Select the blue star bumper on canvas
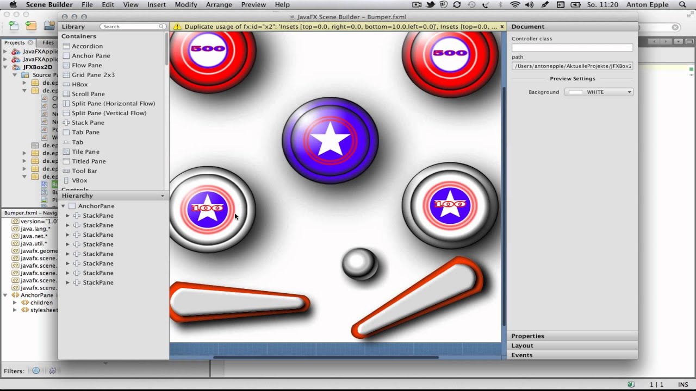 click(330, 140)
